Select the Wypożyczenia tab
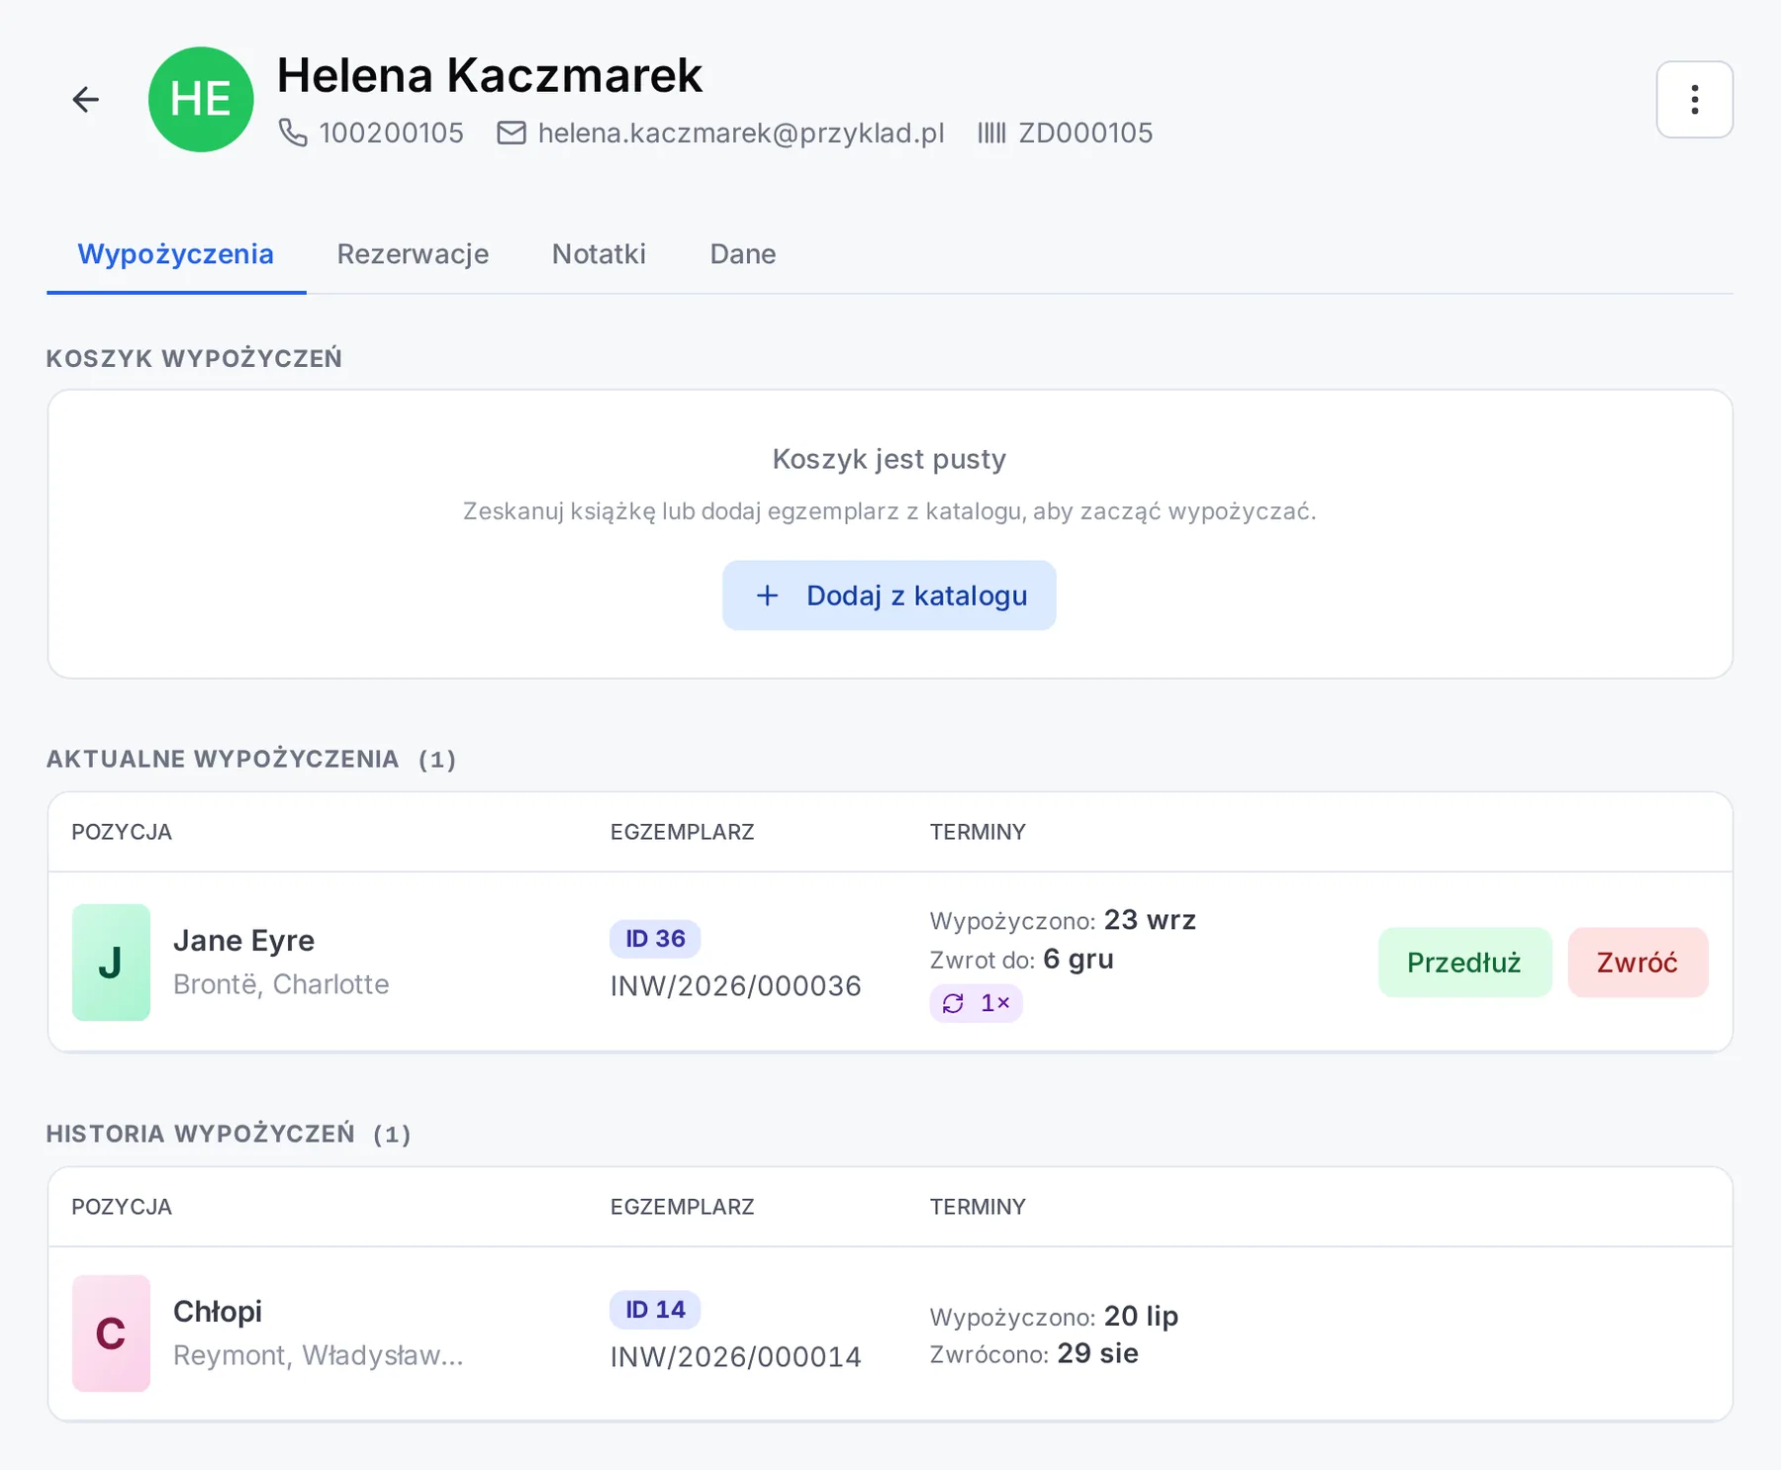 176,254
